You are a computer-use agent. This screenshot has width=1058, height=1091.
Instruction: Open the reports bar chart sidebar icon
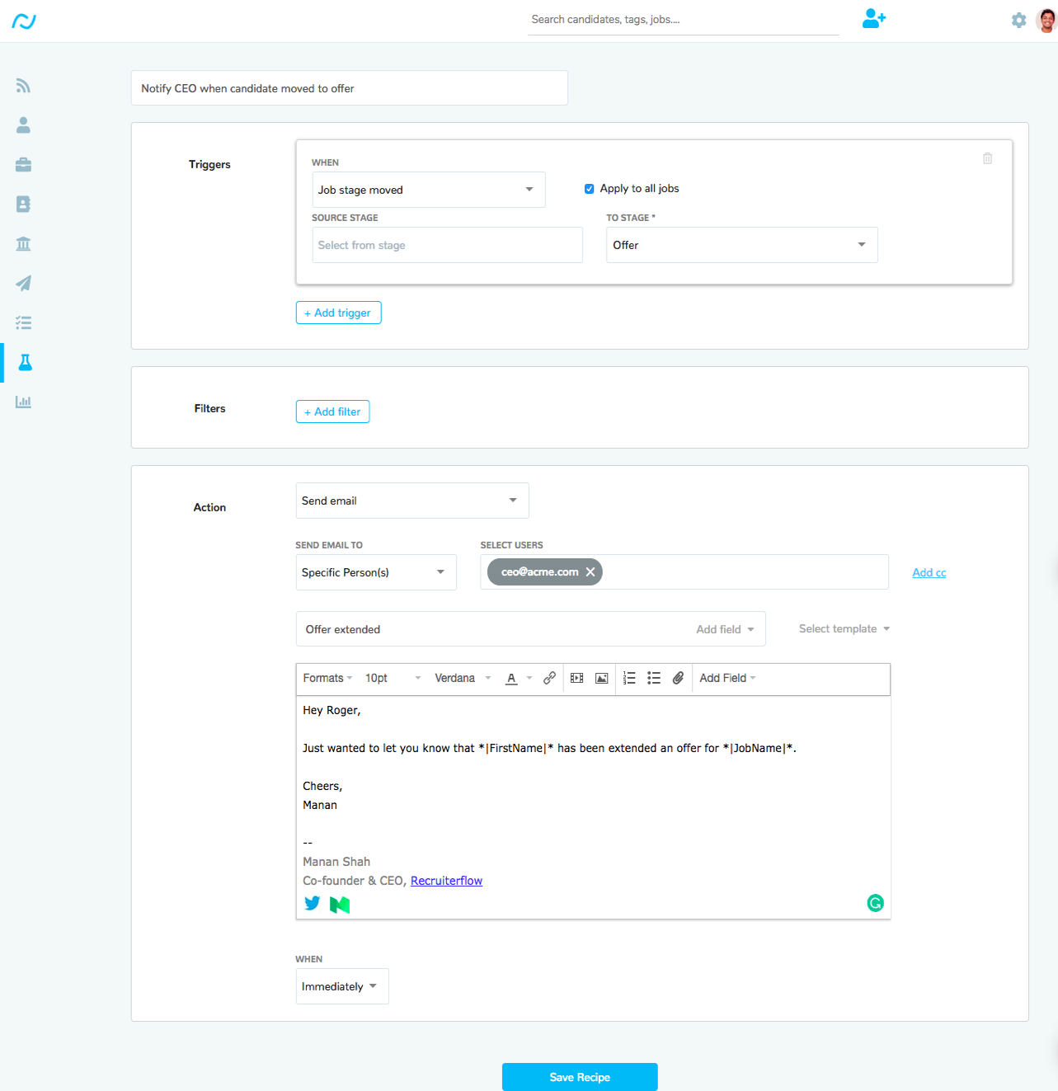click(x=23, y=402)
